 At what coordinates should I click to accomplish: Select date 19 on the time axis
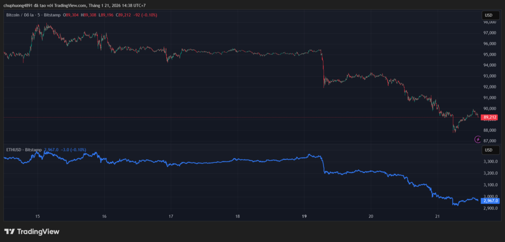pyautogui.click(x=304, y=216)
